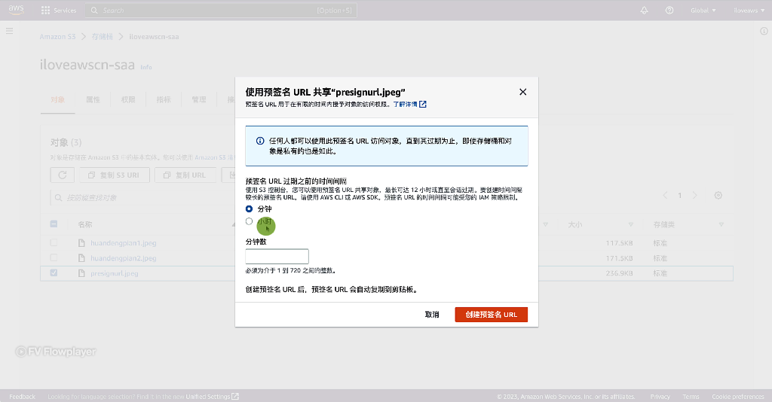Screen dimensions: 772x402
Task: Switch to the 属性 tab
Action: (x=93, y=100)
